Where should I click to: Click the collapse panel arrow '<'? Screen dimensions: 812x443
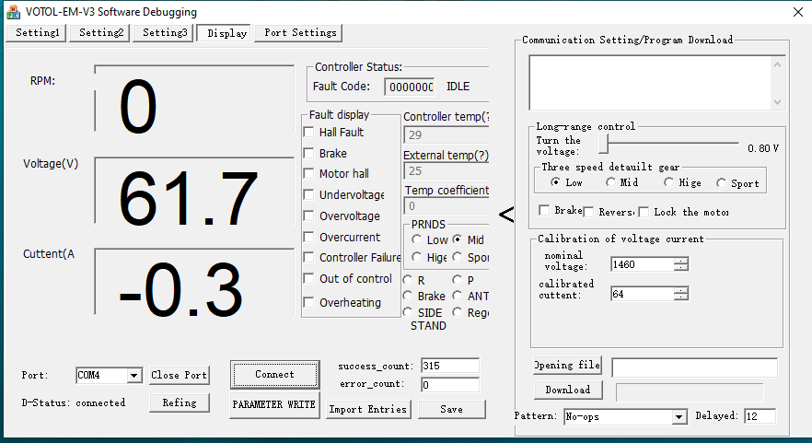pos(505,215)
